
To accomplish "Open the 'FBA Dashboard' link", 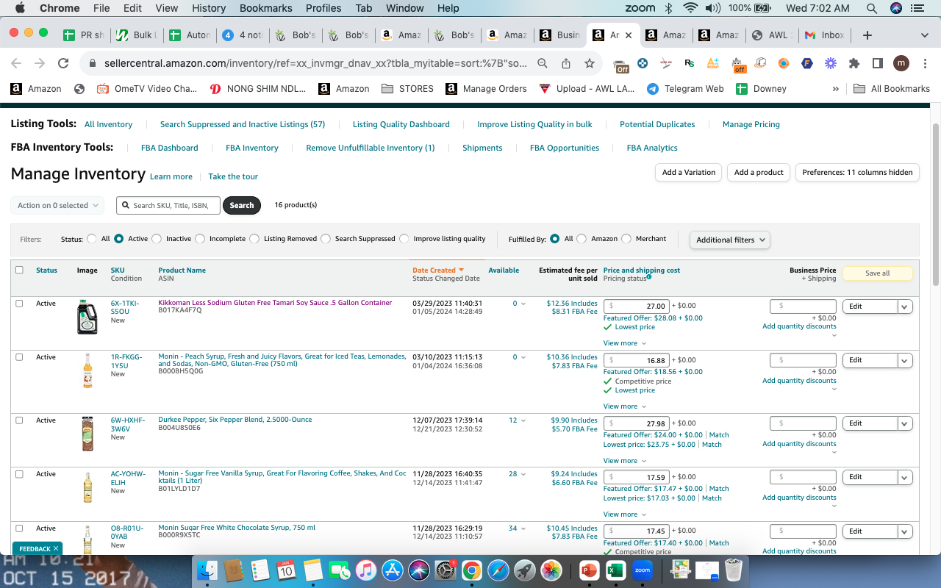I will (x=170, y=148).
